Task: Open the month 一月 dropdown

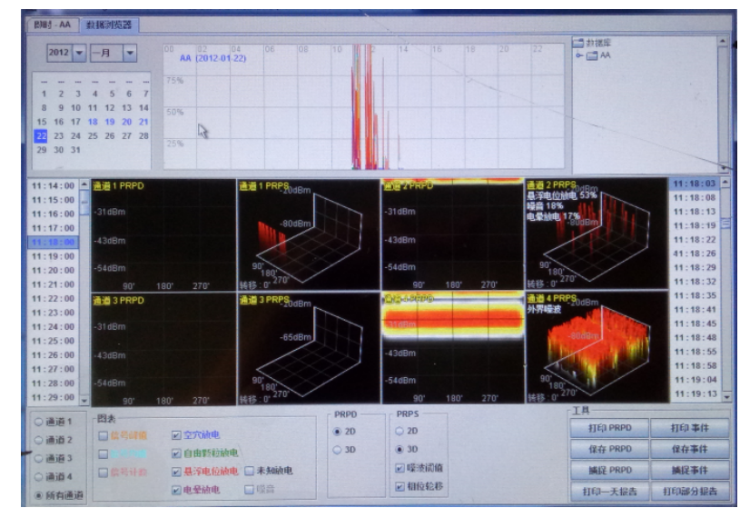Action: [130, 54]
